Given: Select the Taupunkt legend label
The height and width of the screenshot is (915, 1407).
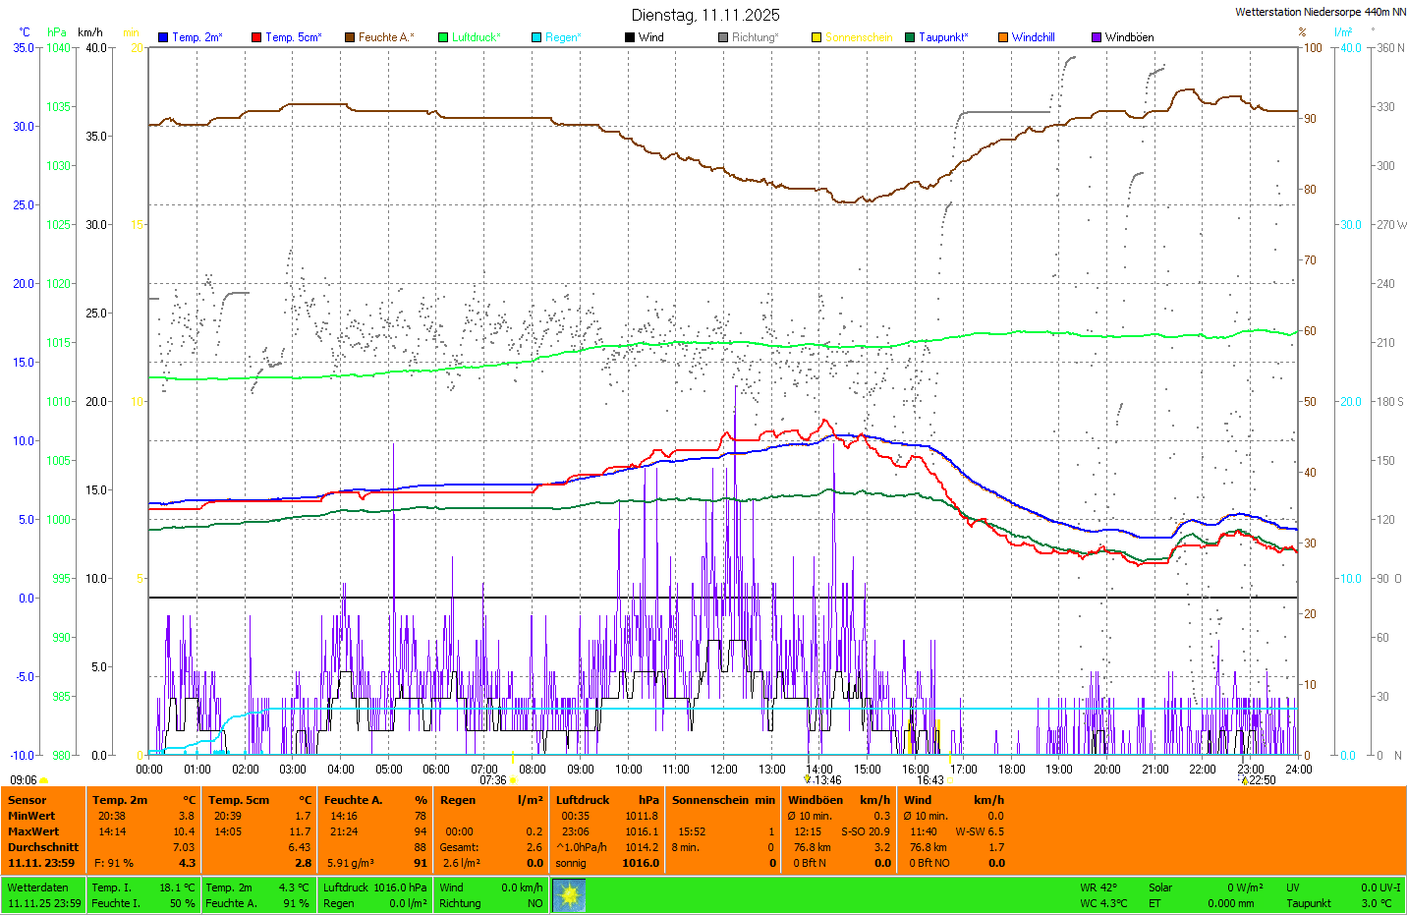Looking at the screenshot, I should click(x=943, y=37).
